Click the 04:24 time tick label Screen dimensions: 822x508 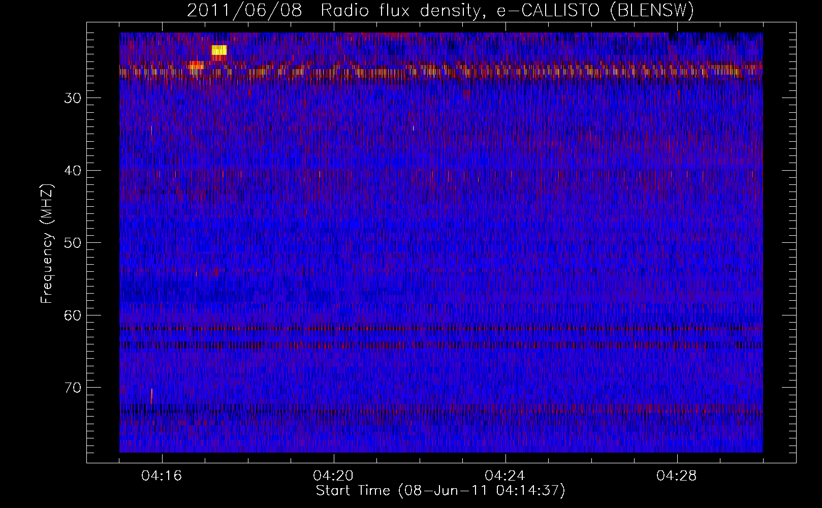pyautogui.click(x=505, y=476)
